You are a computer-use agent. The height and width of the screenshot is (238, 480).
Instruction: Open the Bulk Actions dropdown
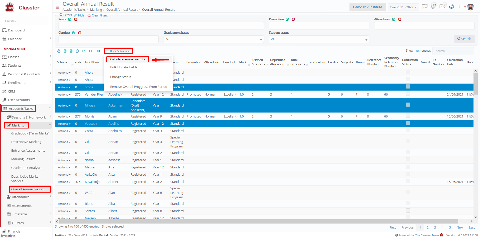(118, 51)
